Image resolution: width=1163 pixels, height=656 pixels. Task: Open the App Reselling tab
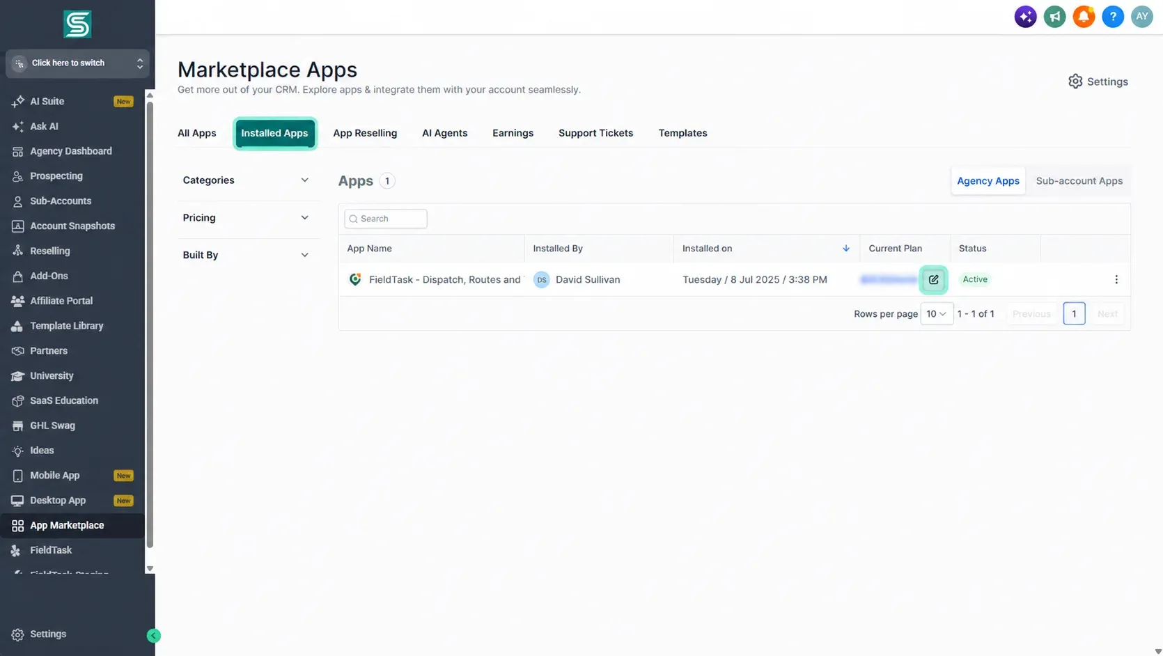tap(365, 133)
